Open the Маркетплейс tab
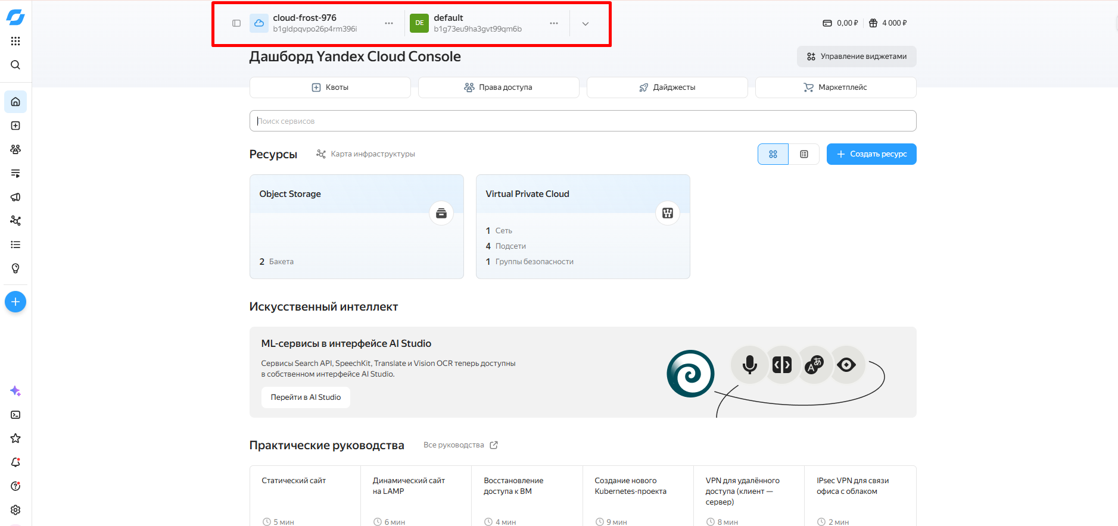Viewport: 1118px width, 526px height. (x=836, y=87)
